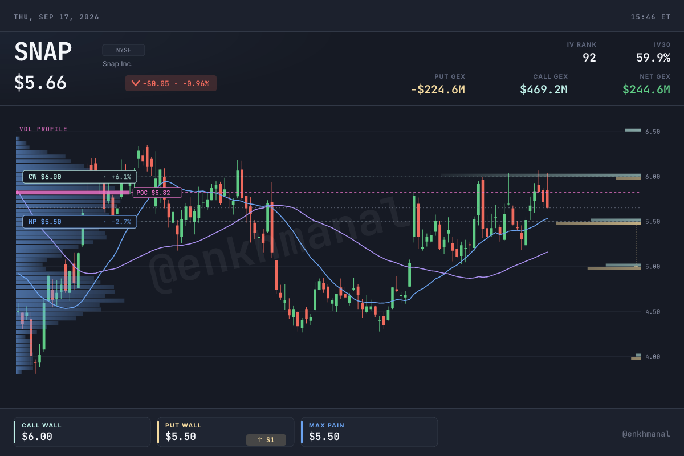Click the -$0.05 price change badge

(171, 83)
